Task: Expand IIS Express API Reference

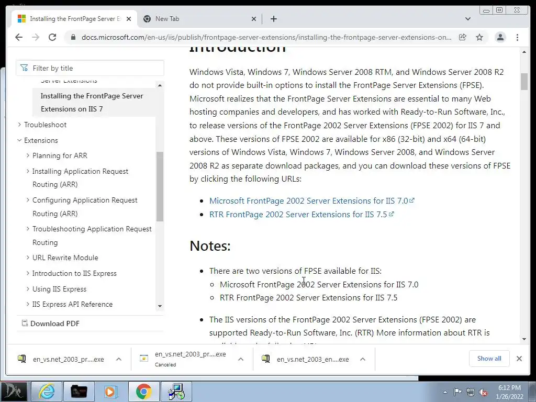Action: coord(28,304)
